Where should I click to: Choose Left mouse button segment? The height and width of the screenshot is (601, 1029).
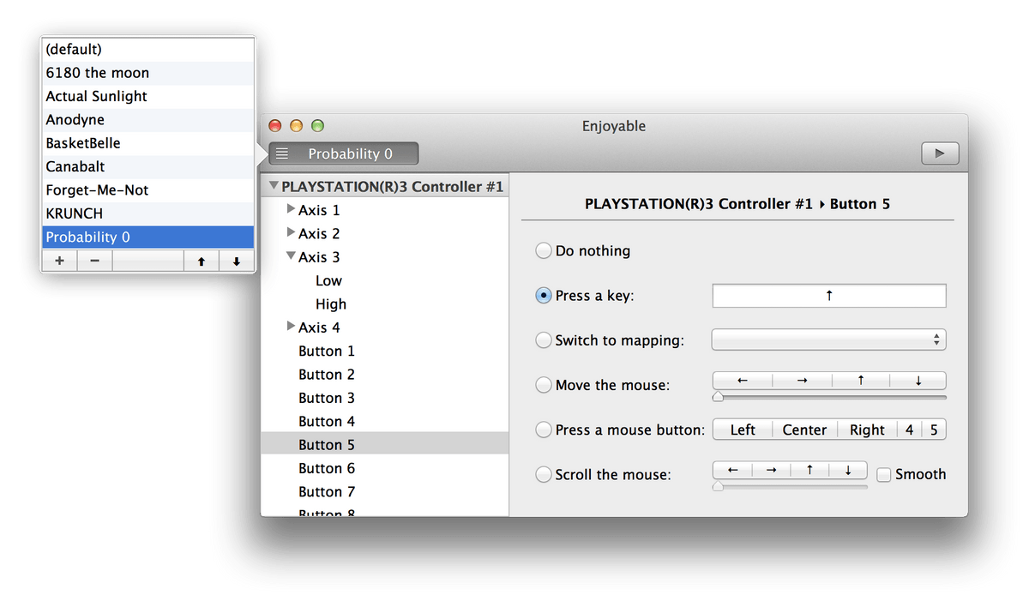(743, 430)
